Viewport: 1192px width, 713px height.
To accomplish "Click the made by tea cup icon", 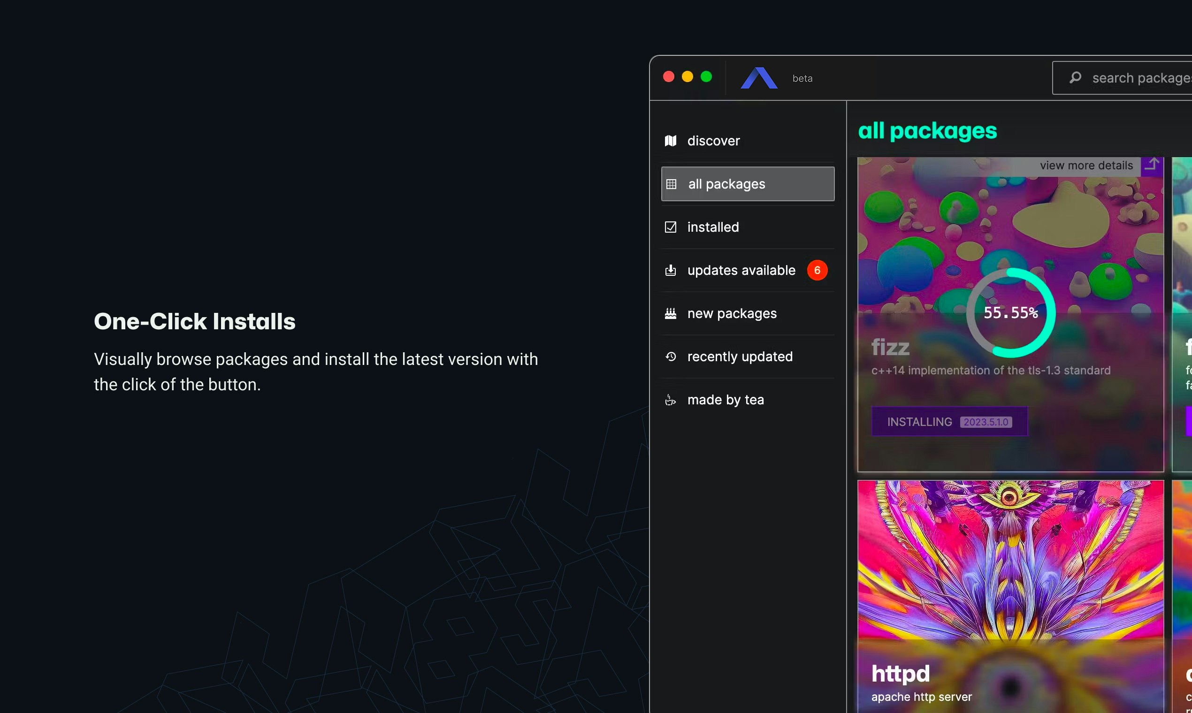I will (x=670, y=400).
